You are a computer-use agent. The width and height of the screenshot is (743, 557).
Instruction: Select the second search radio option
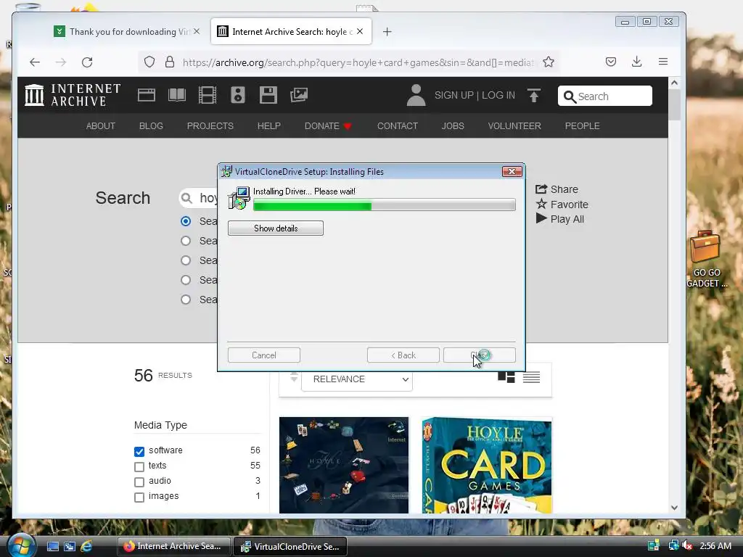tap(186, 241)
